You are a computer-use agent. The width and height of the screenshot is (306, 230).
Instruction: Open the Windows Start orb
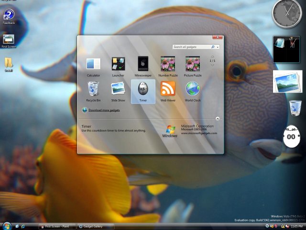(6, 226)
